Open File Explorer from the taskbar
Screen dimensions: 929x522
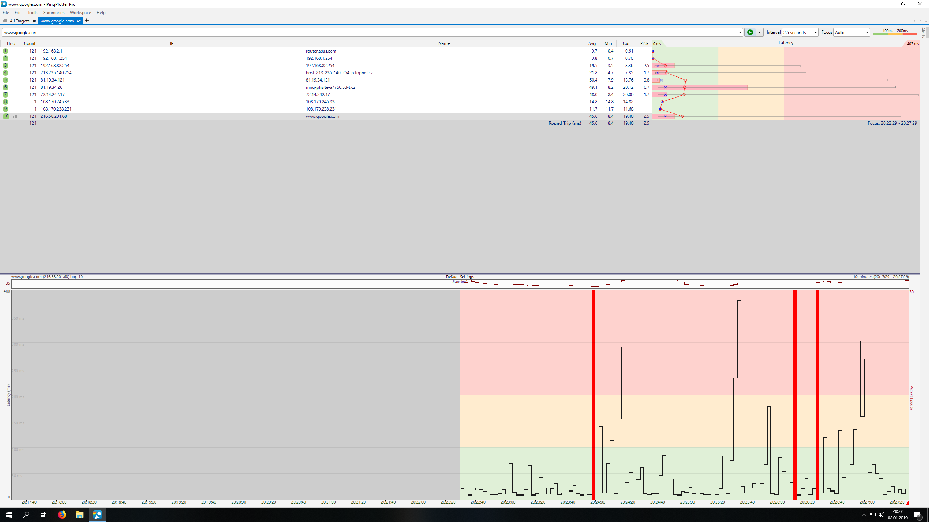[x=79, y=514]
